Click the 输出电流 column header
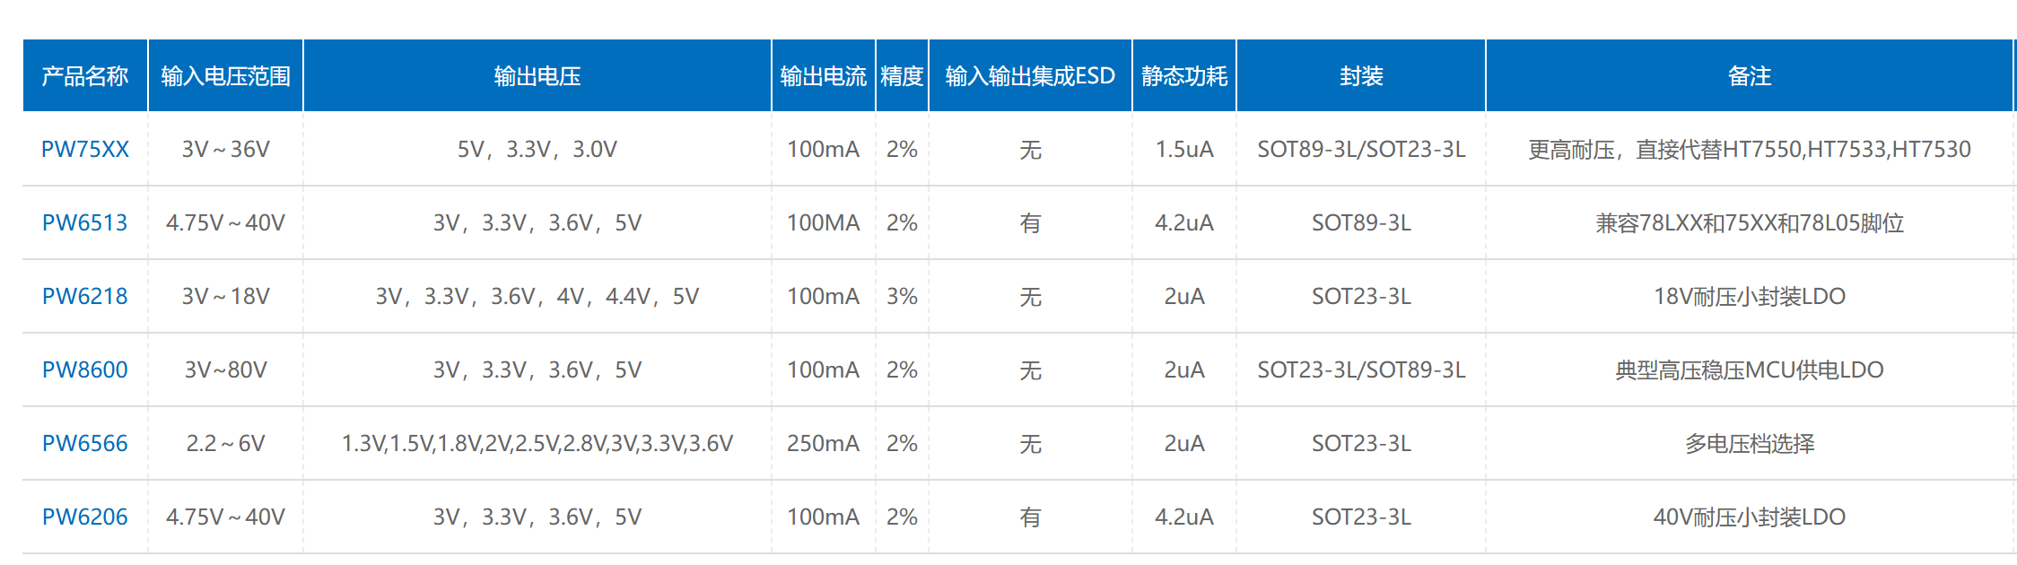The height and width of the screenshot is (565, 2017). 824,75
